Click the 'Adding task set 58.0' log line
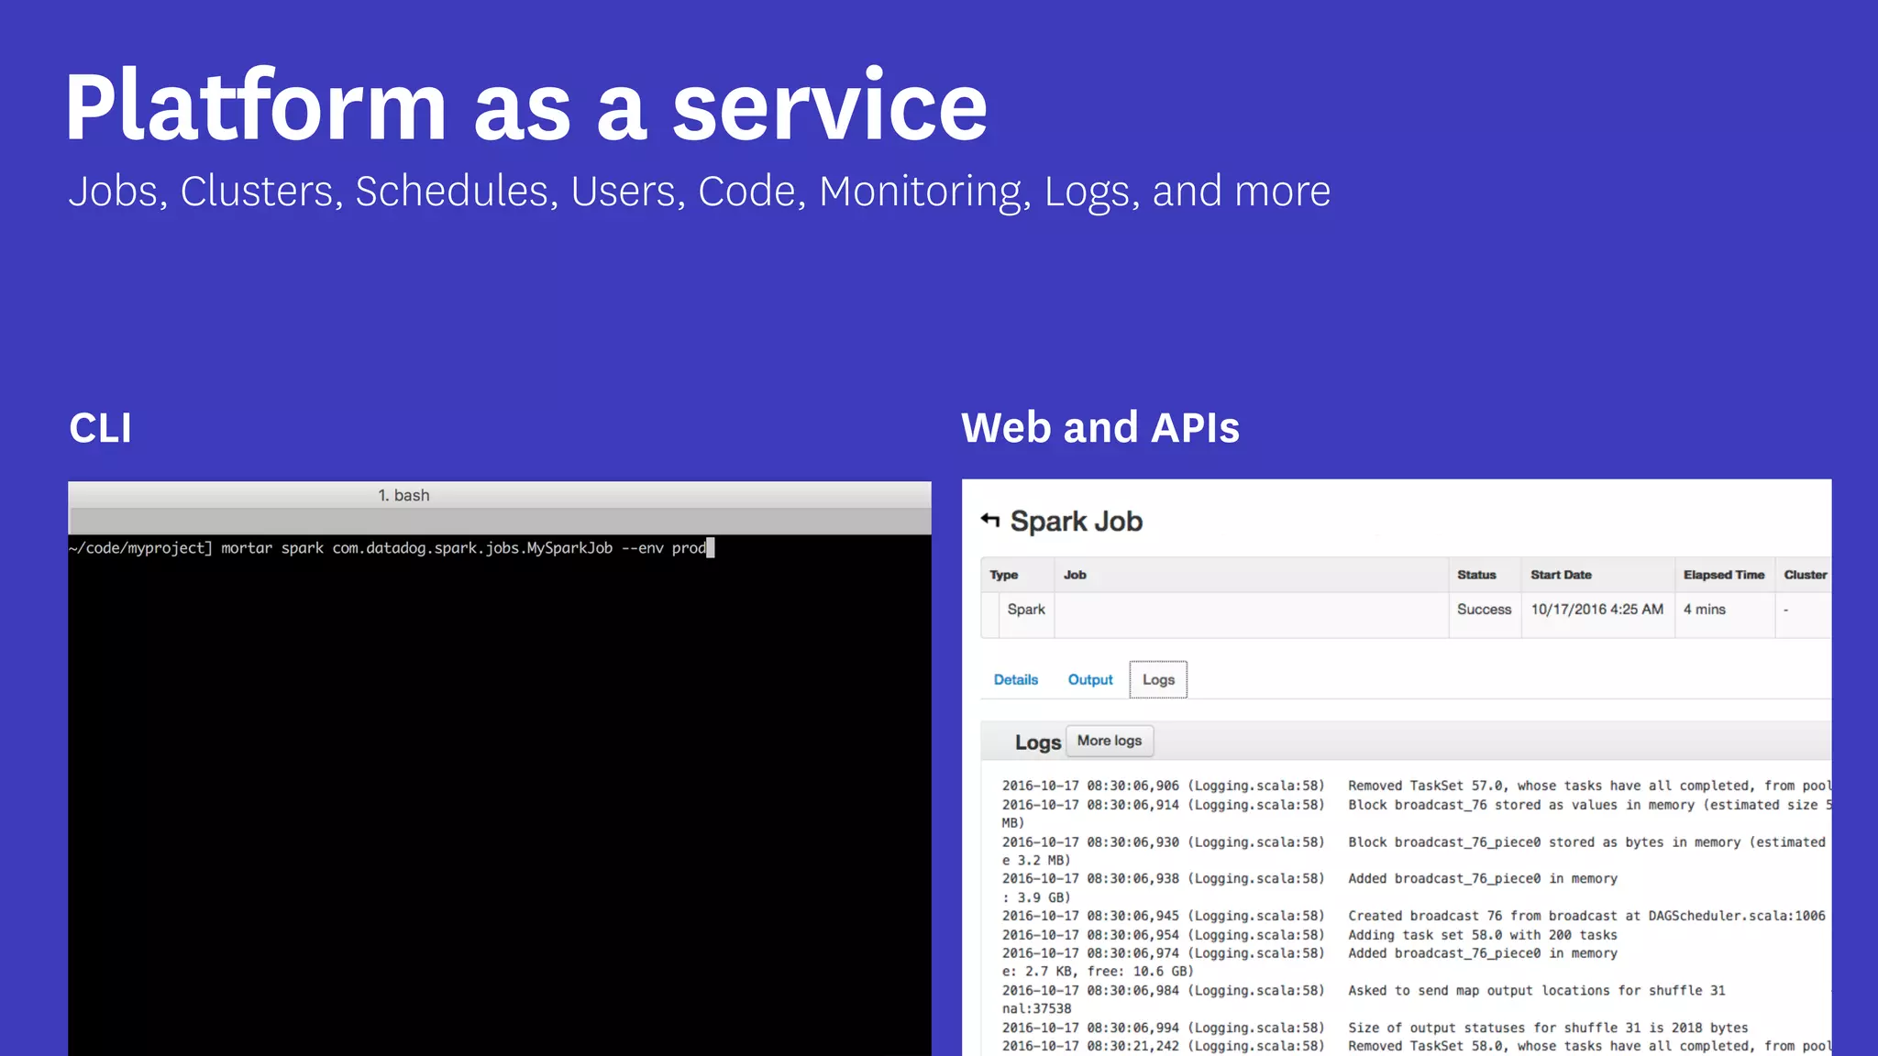Image resolution: width=1878 pixels, height=1056 pixels. coord(1309,935)
